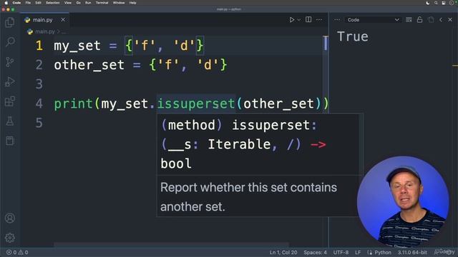The width and height of the screenshot is (458, 257).
Task: Open the Extensions view
Action: point(10,101)
